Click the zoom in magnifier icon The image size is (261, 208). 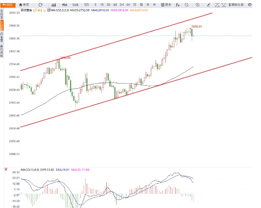click(x=198, y=5)
